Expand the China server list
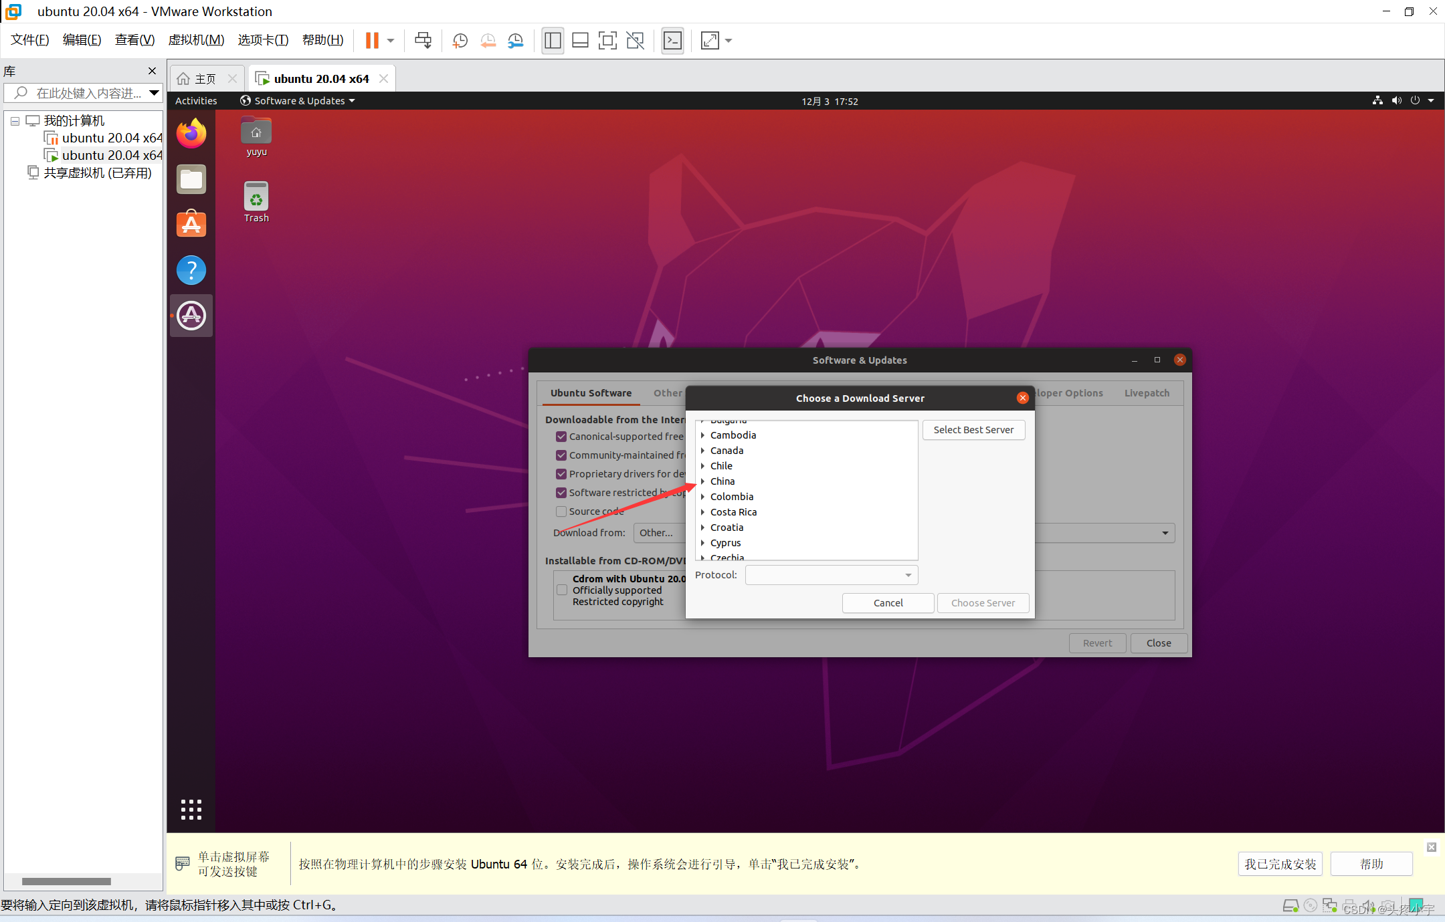Viewport: 1445px width, 922px height. click(702, 481)
